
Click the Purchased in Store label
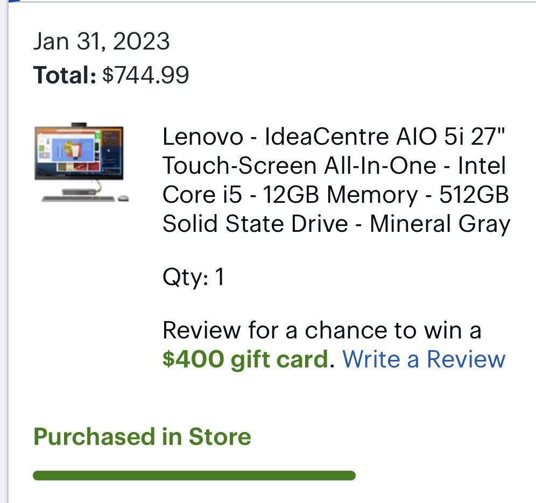pos(142,436)
